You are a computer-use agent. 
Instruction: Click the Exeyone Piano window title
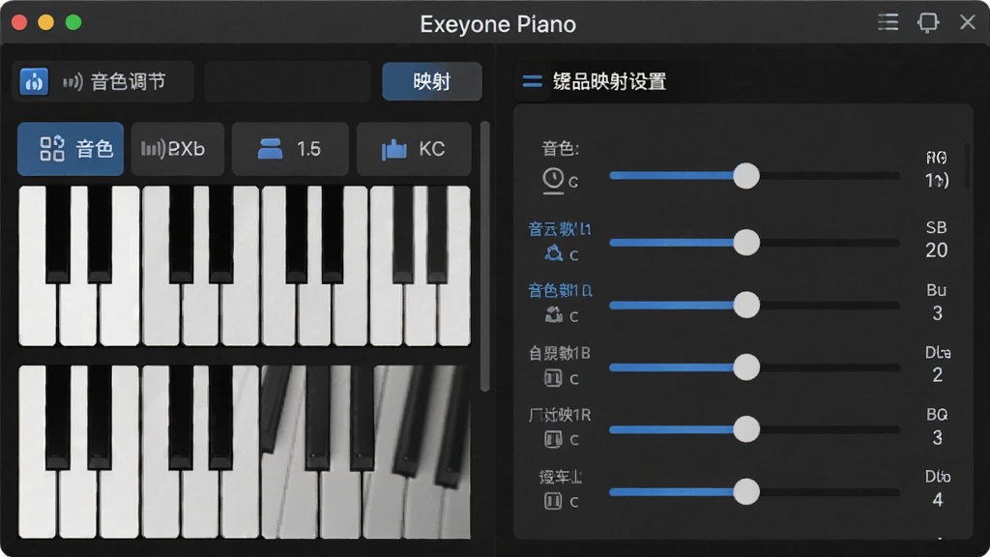click(498, 24)
